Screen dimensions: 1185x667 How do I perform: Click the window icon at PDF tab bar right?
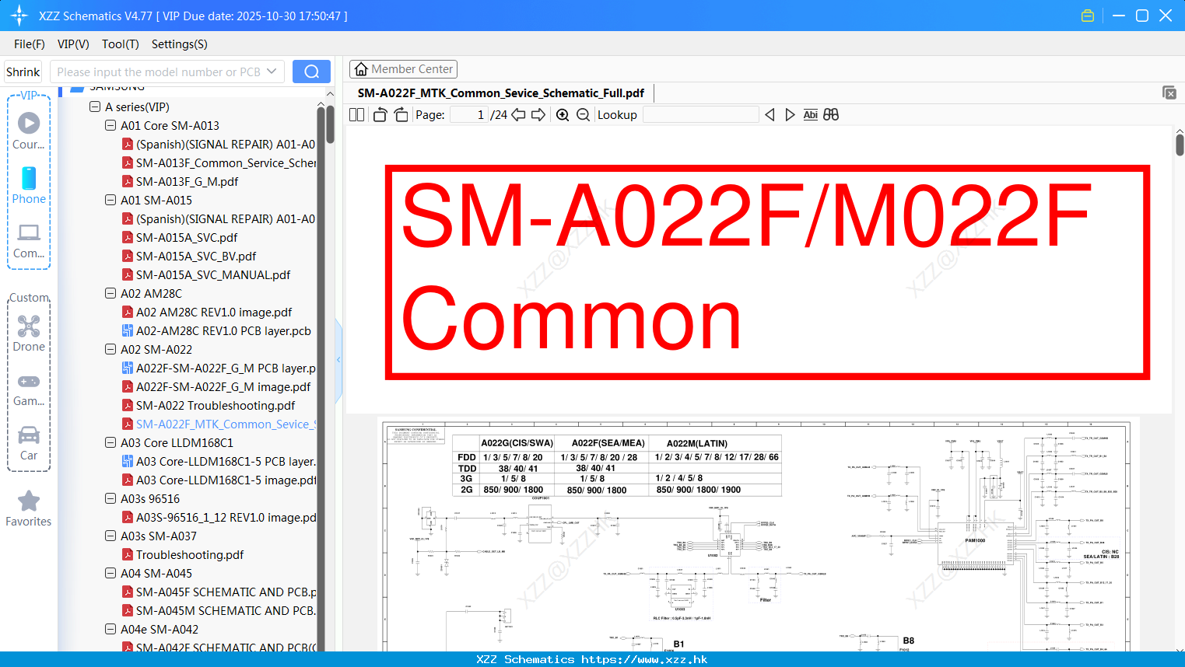[x=1169, y=93]
